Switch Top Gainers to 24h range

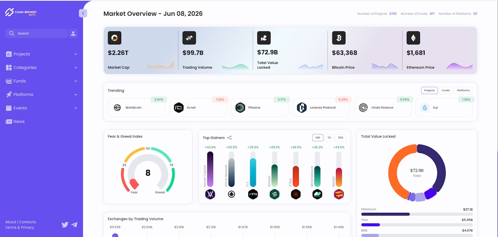click(x=317, y=138)
